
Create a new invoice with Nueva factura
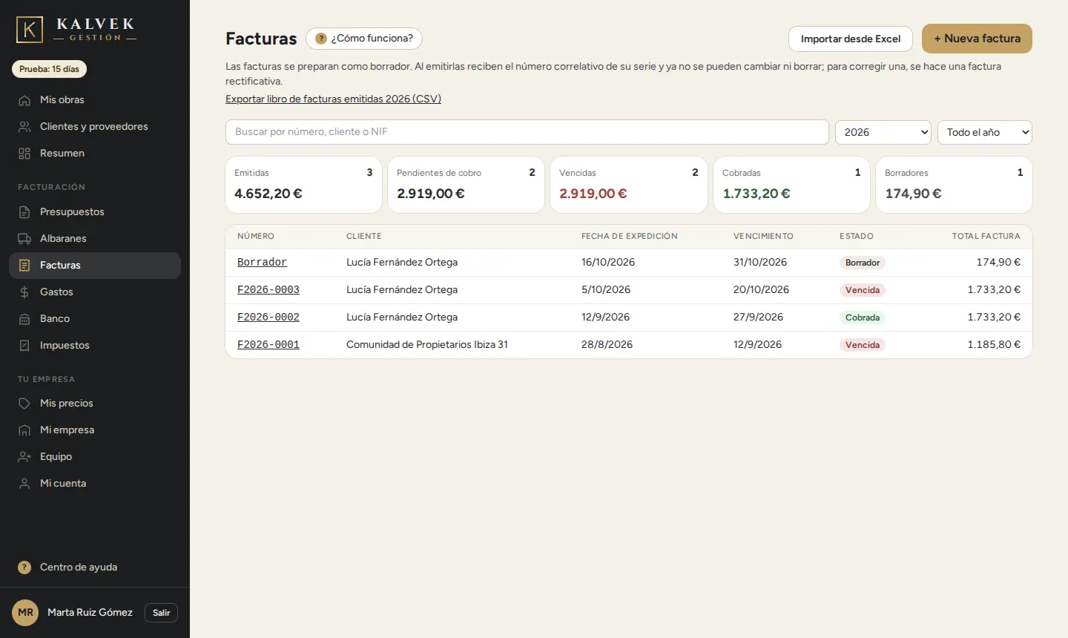(977, 39)
